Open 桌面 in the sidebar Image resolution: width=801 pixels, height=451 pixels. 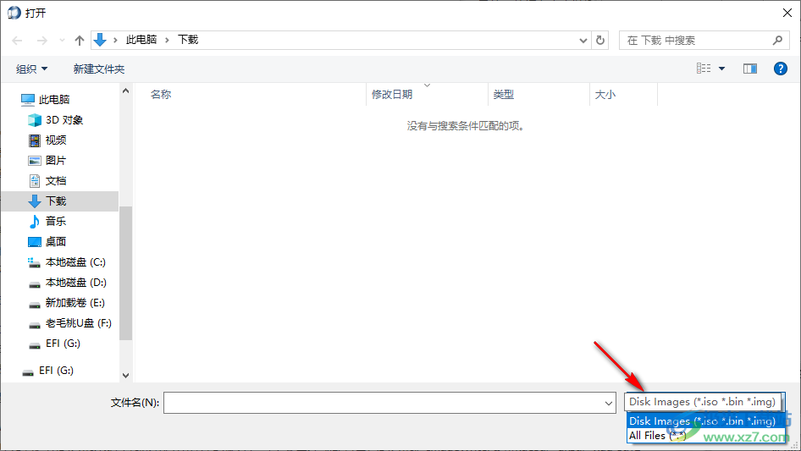56,242
